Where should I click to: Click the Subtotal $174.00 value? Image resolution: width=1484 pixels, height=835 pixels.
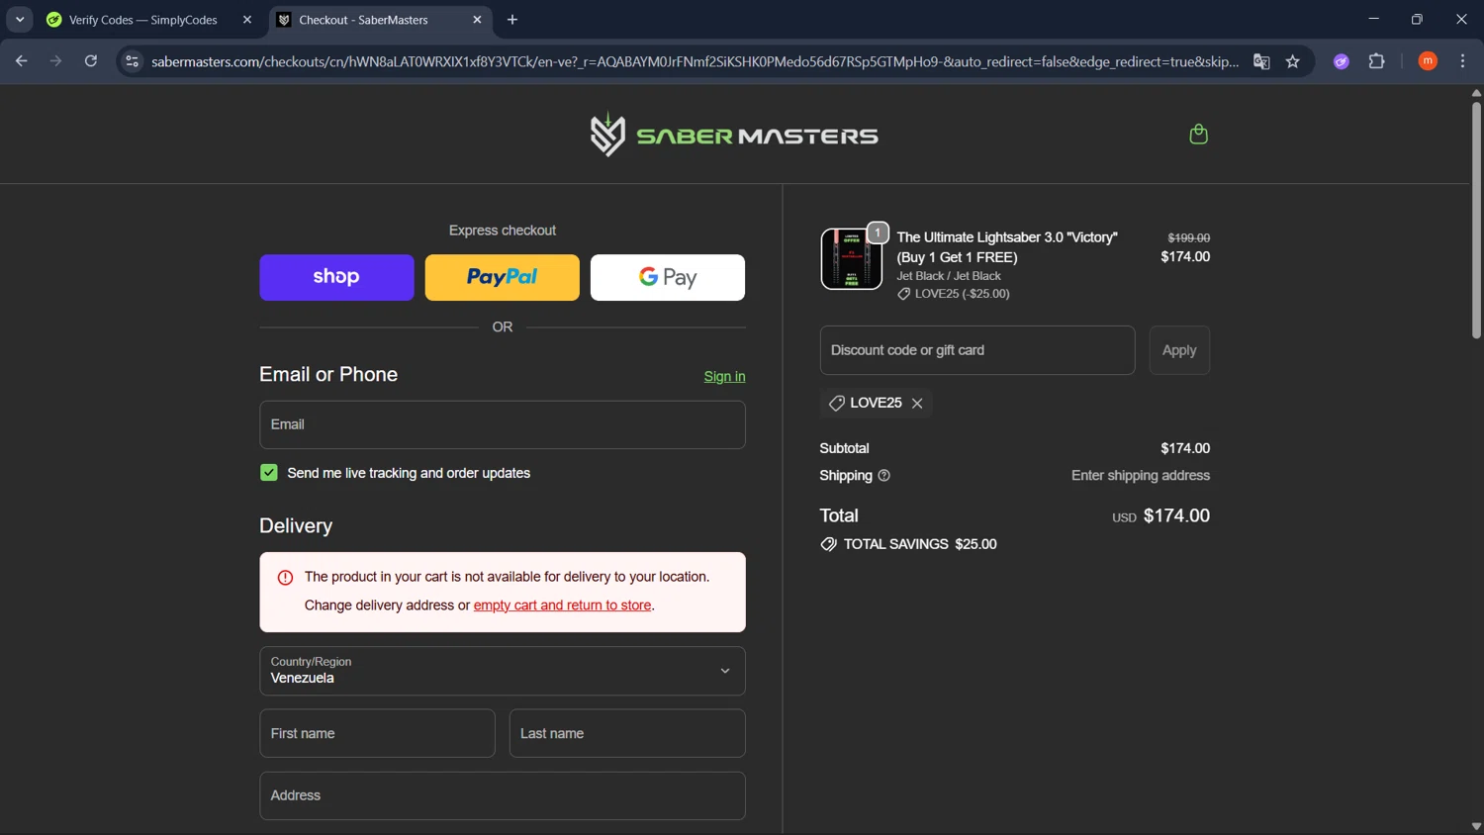point(1185,449)
